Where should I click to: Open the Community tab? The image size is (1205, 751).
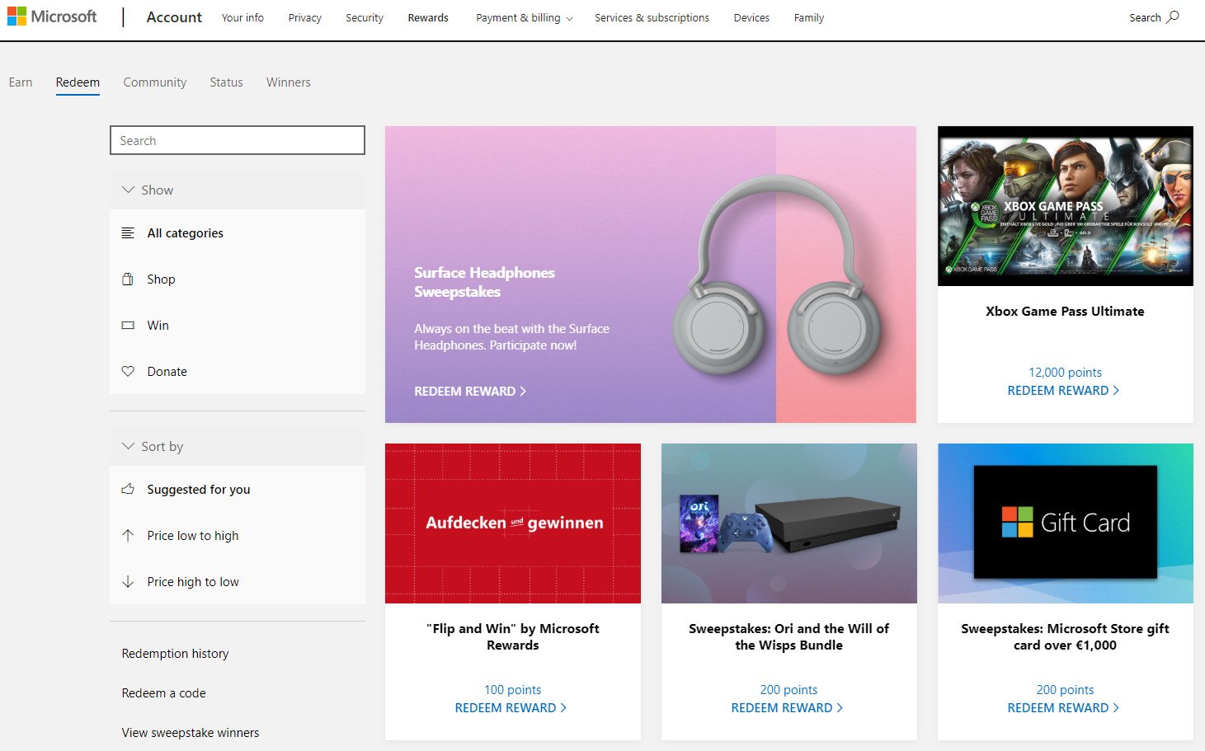point(154,82)
